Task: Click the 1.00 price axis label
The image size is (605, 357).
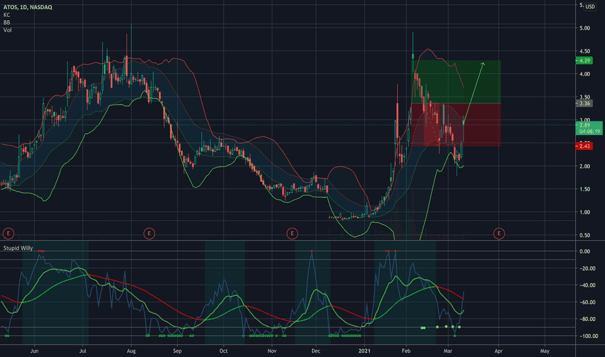Action: 584,212
